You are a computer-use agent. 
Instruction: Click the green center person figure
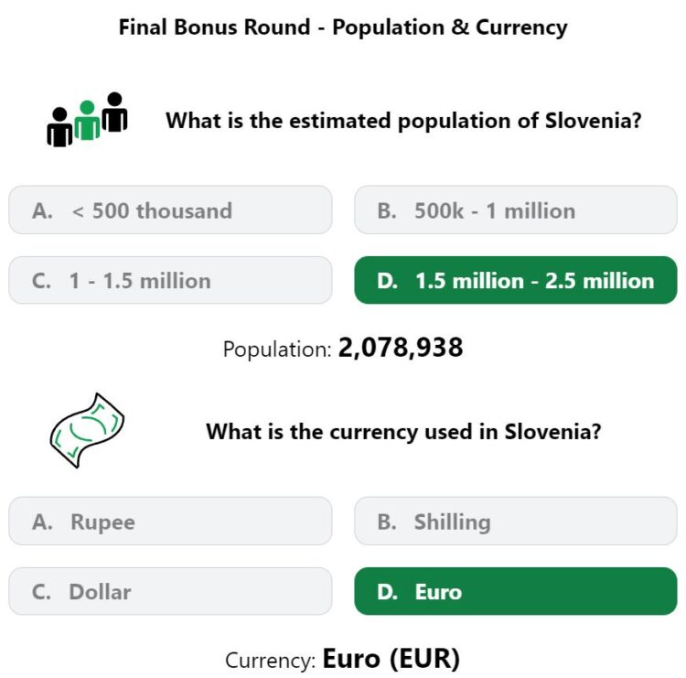(87, 122)
